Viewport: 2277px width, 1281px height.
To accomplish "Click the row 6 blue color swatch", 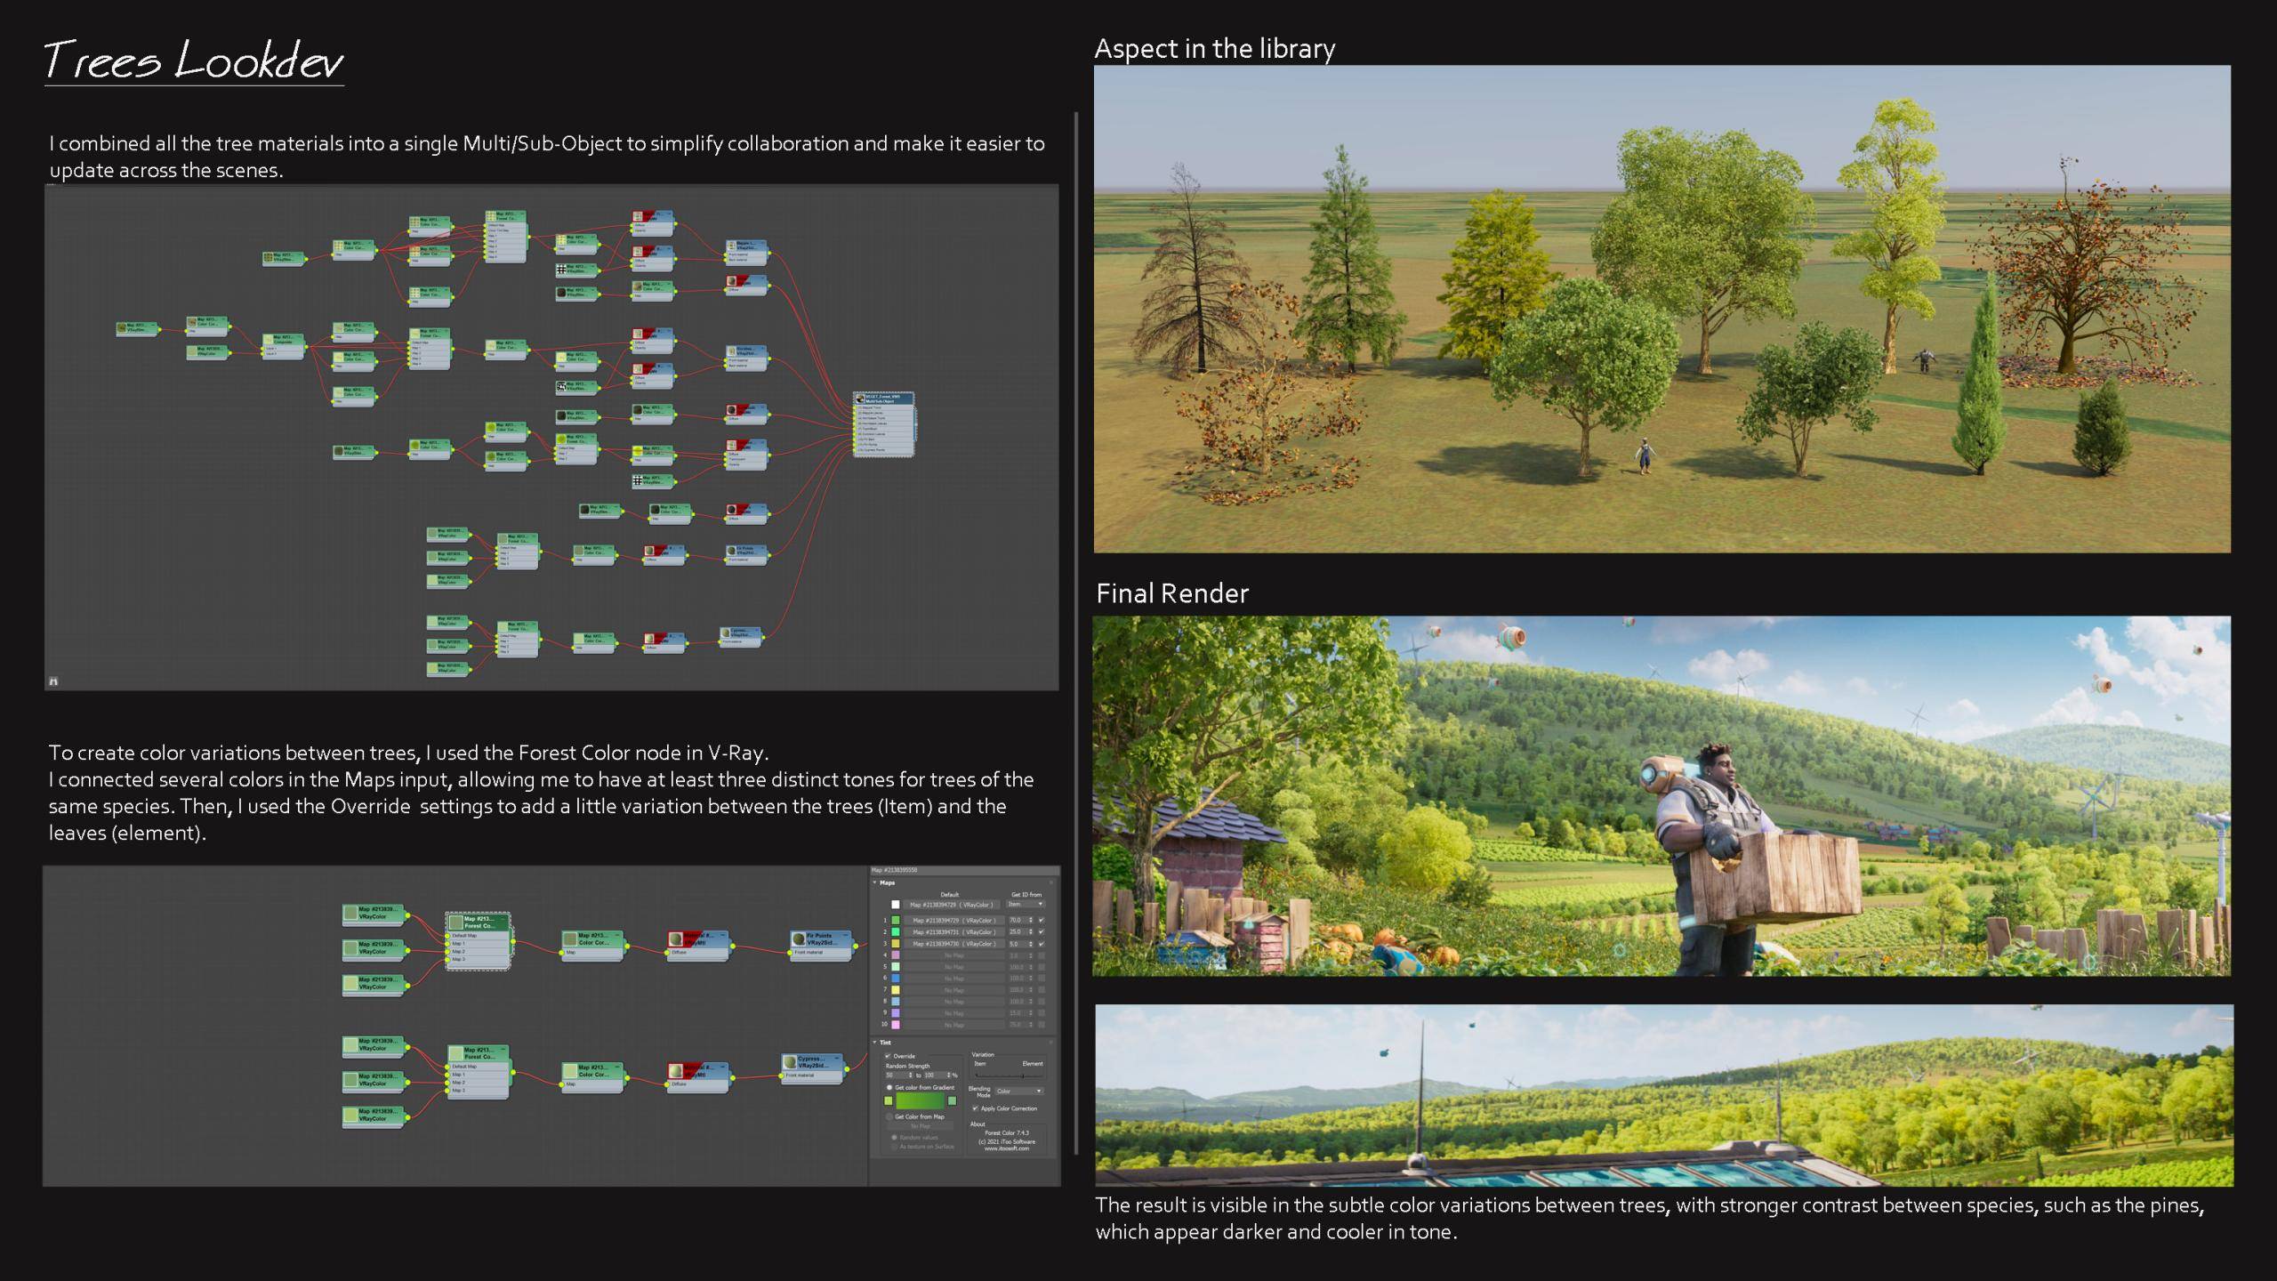I will tap(896, 978).
